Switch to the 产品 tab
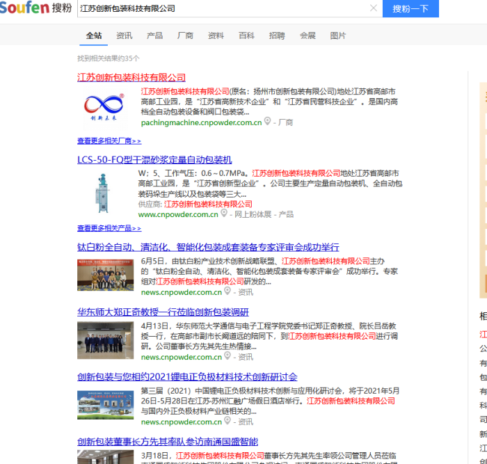 (154, 35)
